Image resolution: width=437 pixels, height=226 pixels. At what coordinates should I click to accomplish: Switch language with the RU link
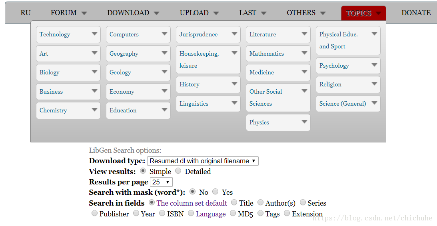pyautogui.click(x=26, y=13)
